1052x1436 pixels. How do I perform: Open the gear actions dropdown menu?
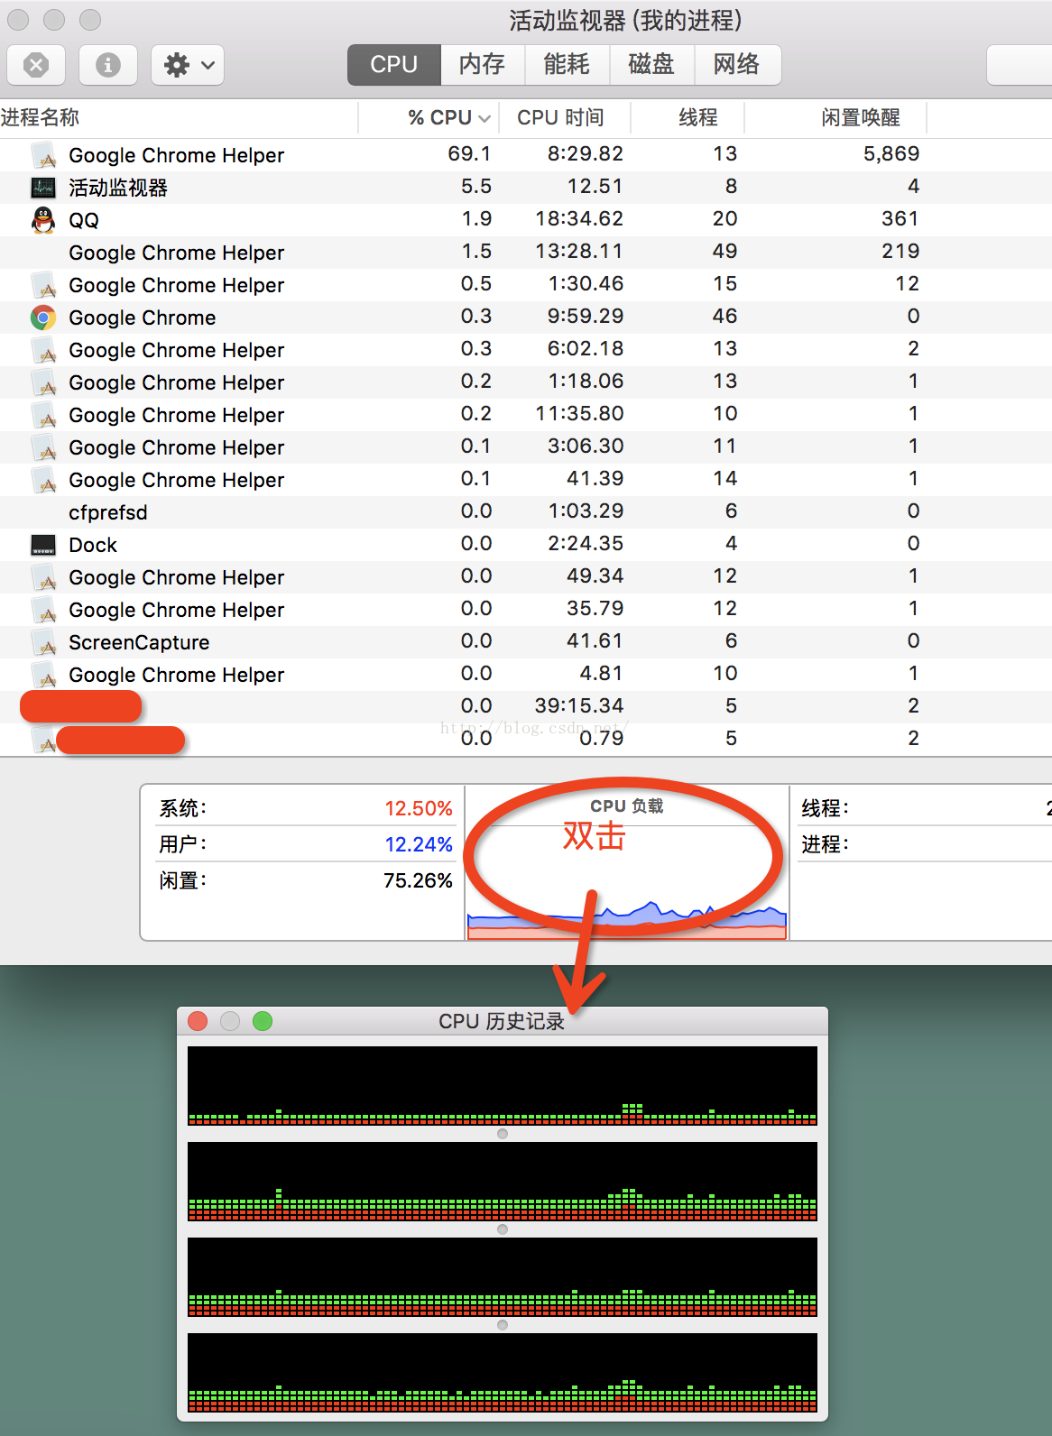tap(188, 65)
